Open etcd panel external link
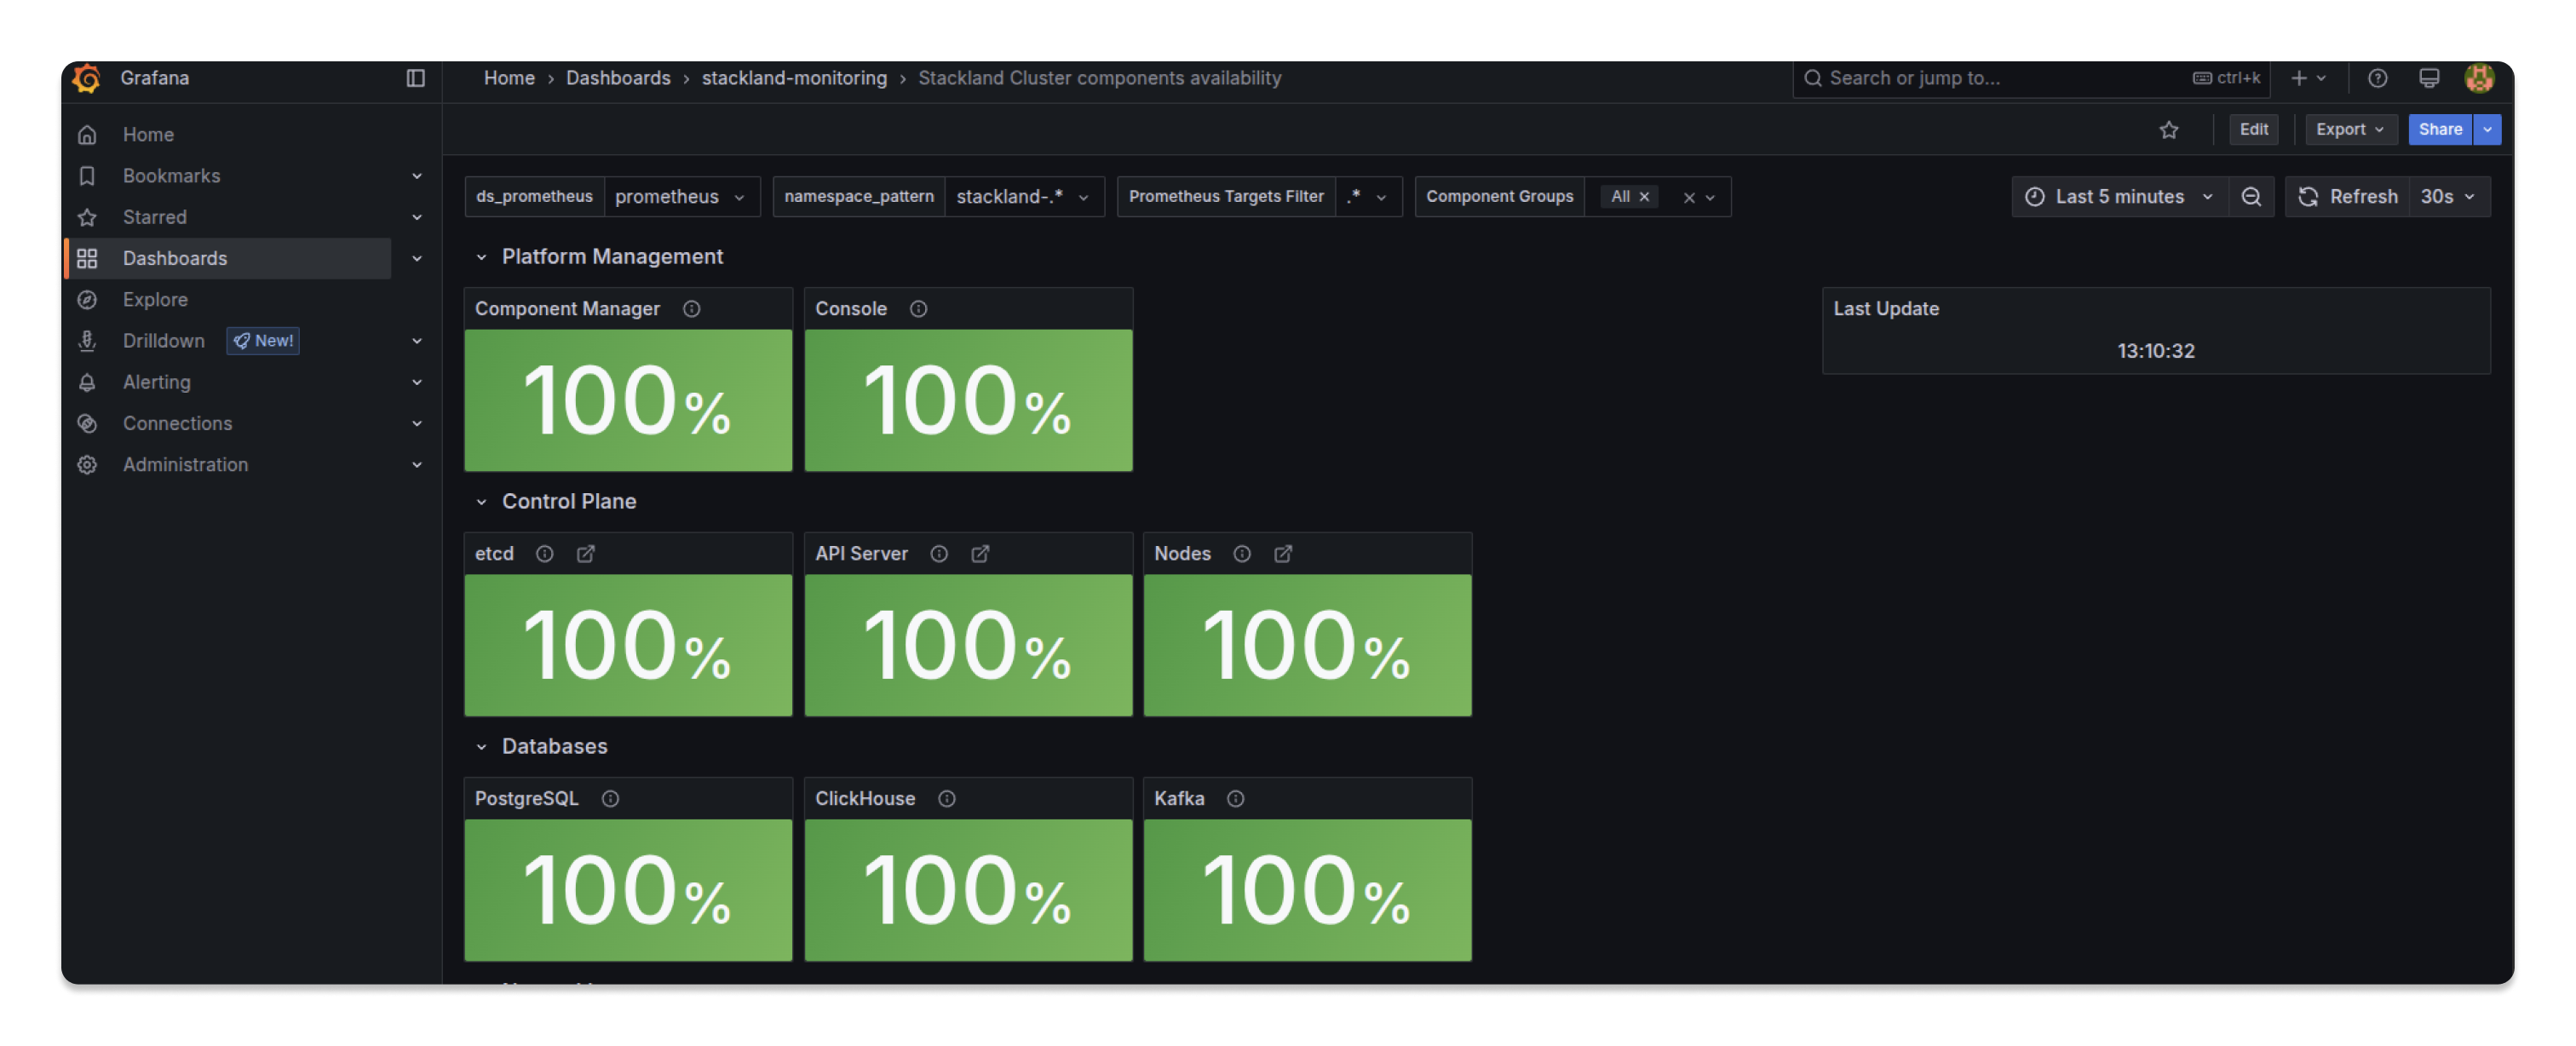This screenshot has height=1046, width=2576. pyautogui.click(x=586, y=554)
